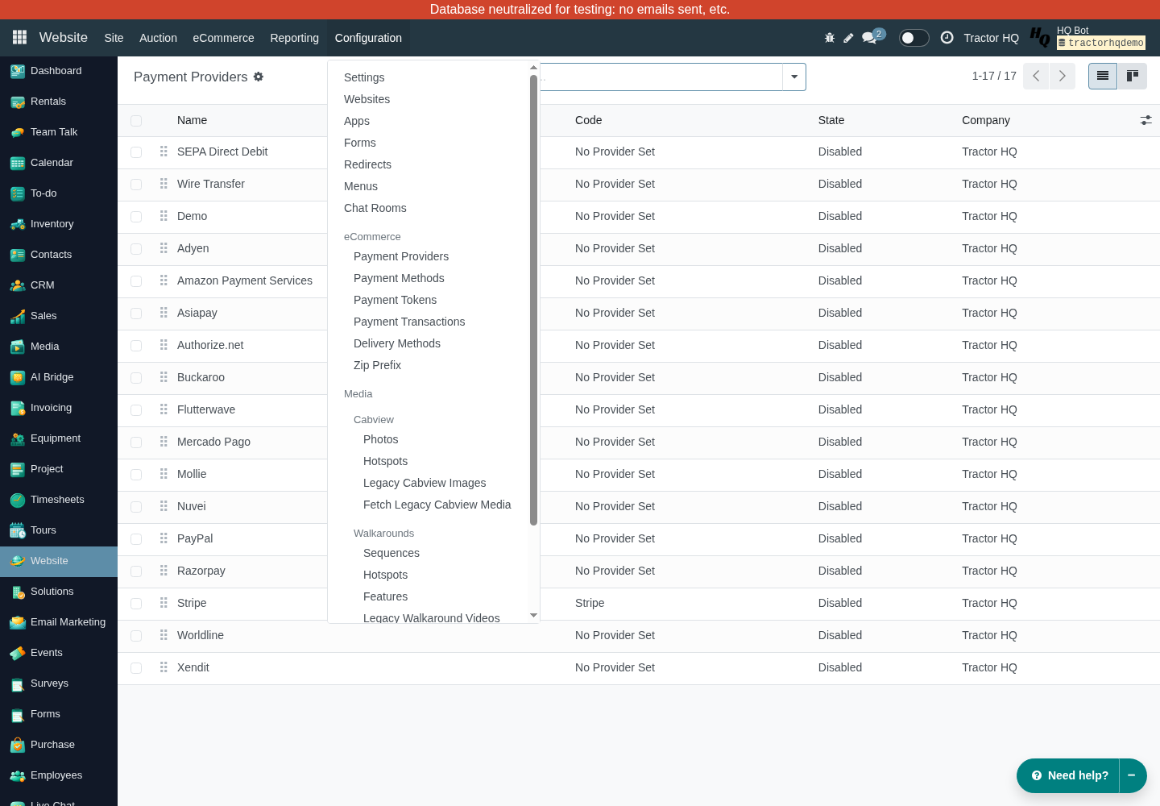Tick checkbox for SEPA Direct Debit row
The height and width of the screenshot is (806, 1160).
click(x=136, y=152)
